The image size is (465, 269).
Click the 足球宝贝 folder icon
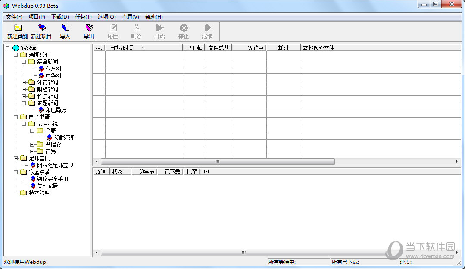[x=24, y=158]
